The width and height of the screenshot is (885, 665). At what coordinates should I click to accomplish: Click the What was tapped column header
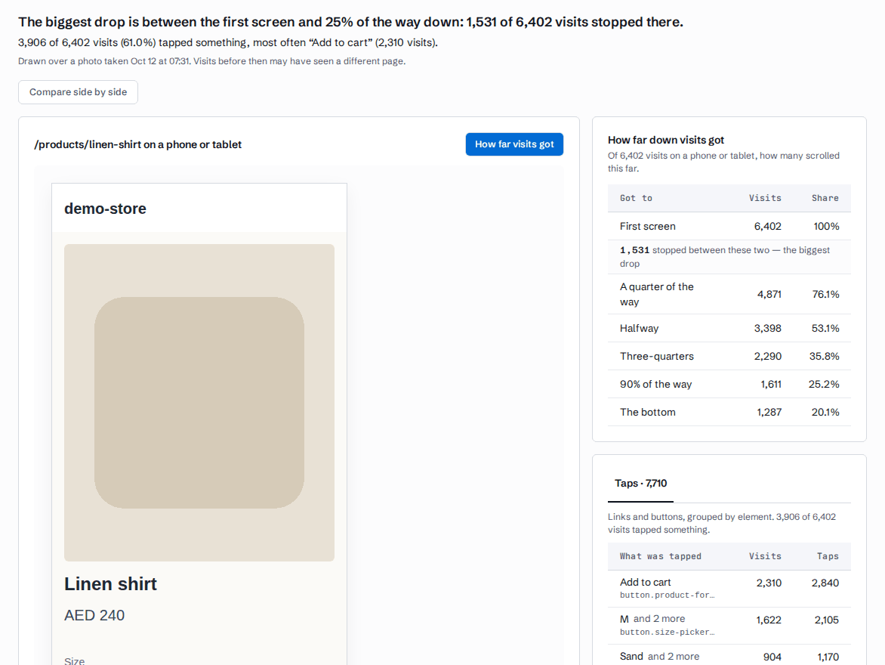pyautogui.click(x=661, y=556)
